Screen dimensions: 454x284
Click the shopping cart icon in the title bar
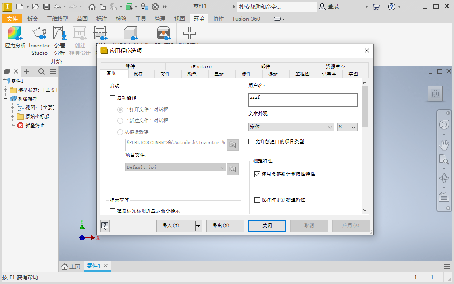coord(376,7)
